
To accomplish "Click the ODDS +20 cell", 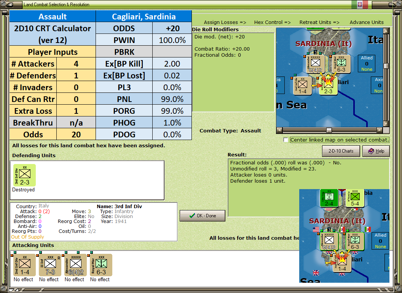I will click(x=172, y=29).
